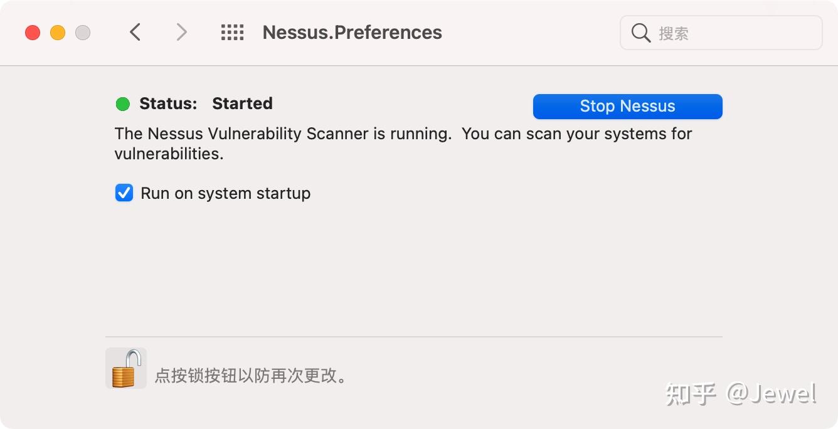Click the green status indicator dot
Image resolution: width=838 pixels, height=429 pixels.
(x=123, y=104)
